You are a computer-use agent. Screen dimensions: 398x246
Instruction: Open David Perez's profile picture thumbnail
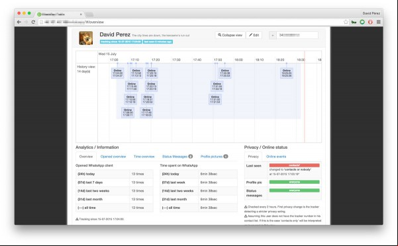86,38
